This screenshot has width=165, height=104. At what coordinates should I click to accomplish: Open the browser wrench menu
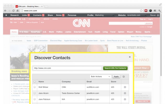click(159, 11)
